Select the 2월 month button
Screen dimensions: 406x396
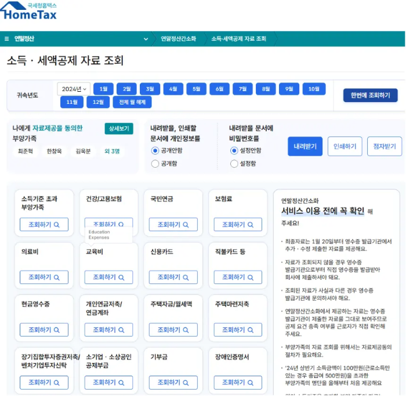tap(126, 89)
